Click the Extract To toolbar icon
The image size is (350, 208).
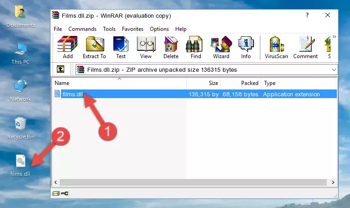94,47
